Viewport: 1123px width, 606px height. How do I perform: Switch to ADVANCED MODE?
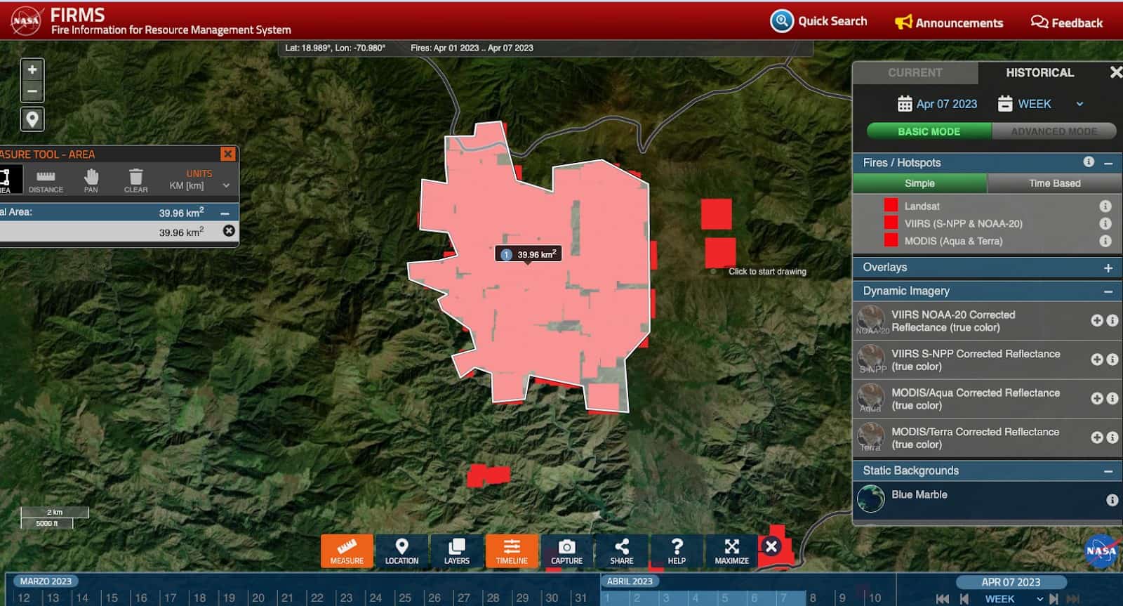[1054, 131]
